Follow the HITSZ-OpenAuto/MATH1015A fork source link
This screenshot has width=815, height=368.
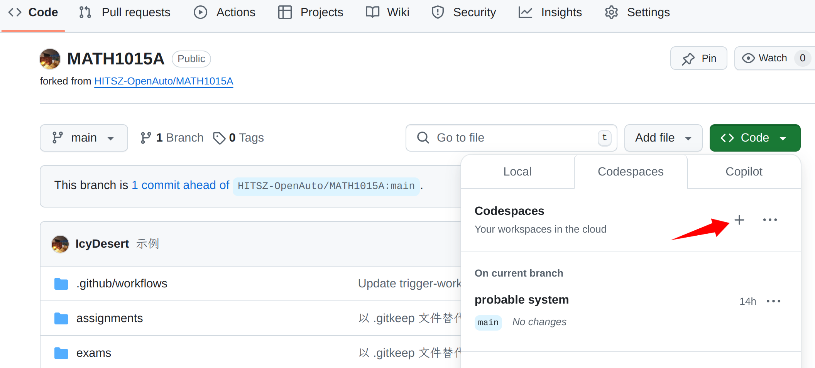point(164,81)
